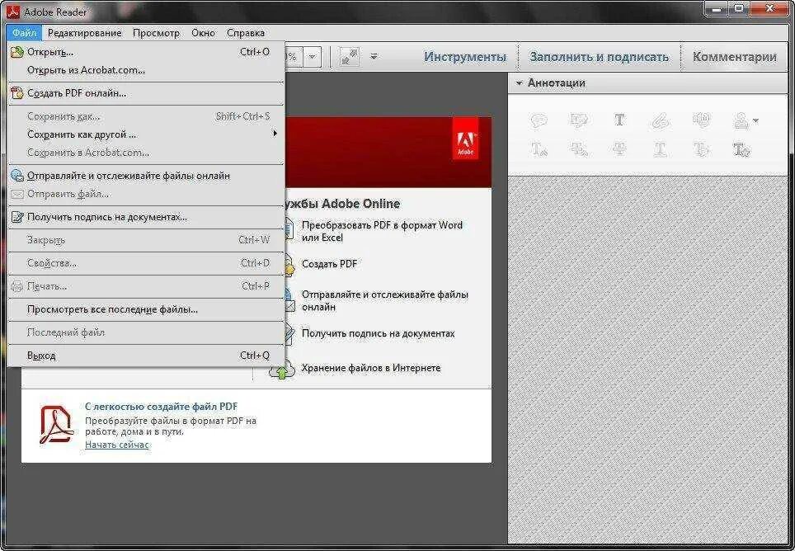
Task: Click the Adobe Reader title bar icon
Action: pyautogui.click(x=12, y=12)
